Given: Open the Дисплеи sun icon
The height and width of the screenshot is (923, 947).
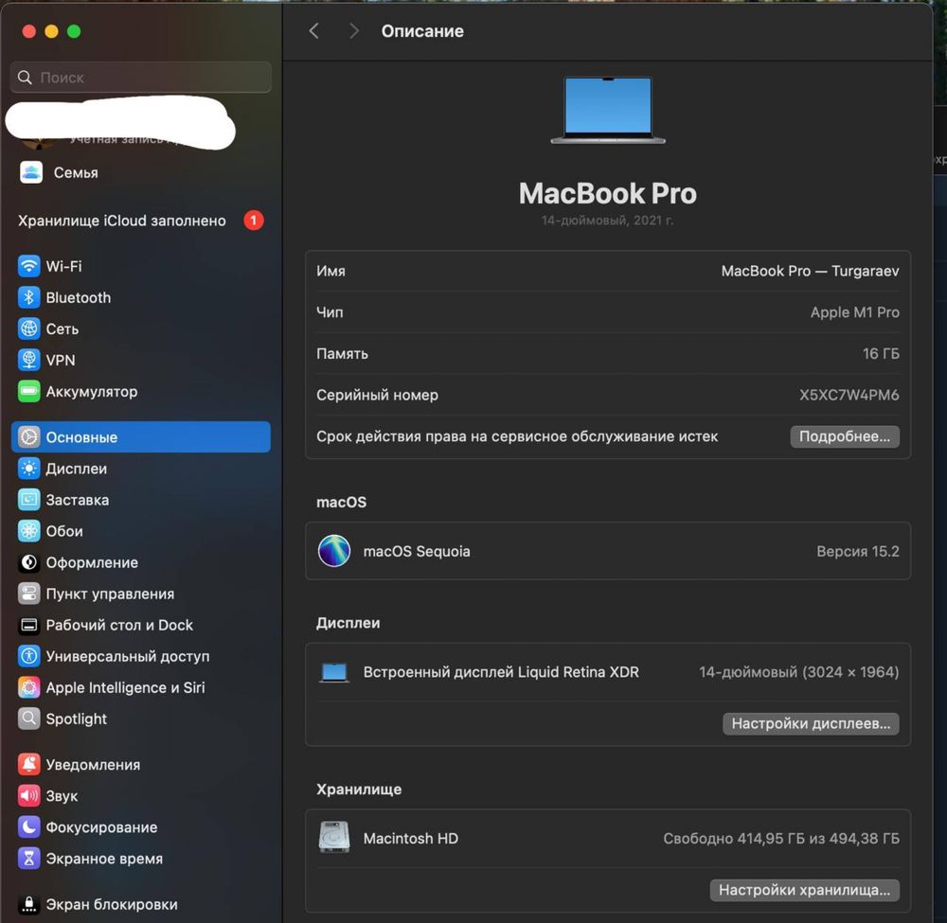Looking at the screenshot, I should click(29, 469).
